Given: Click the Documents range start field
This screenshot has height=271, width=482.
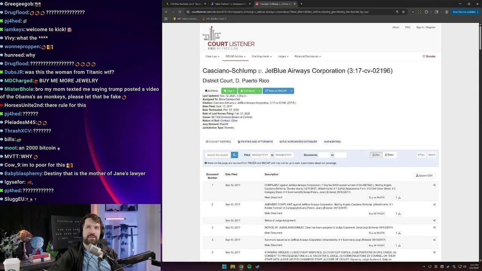Looking at the screenshot, I should click(x=324, y=155).
